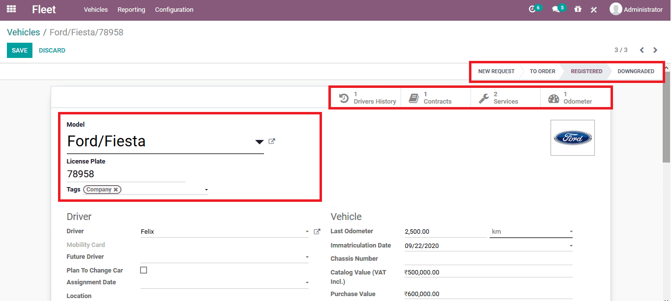The width and height of the screenshot is (672, 301).
Task: Open the conversations chat bubble icon
Action: tap(556, 9)
